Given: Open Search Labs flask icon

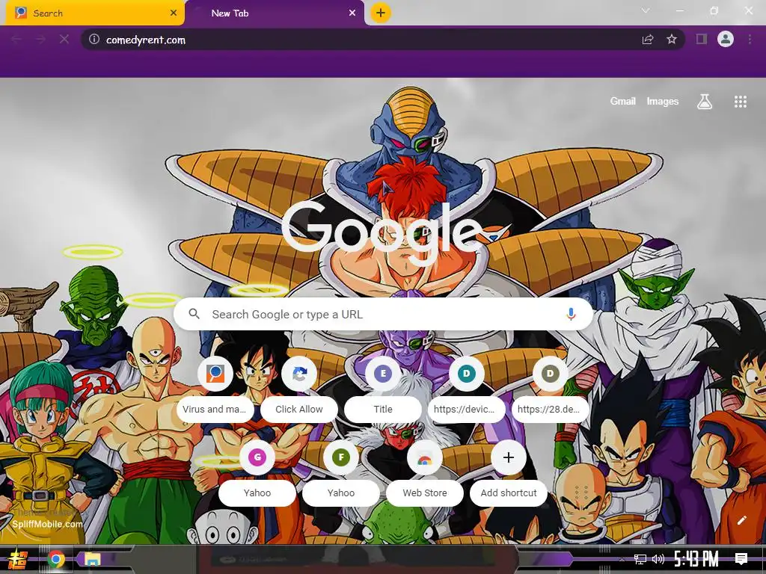Looking at the screenshot, I should (705, 102).
